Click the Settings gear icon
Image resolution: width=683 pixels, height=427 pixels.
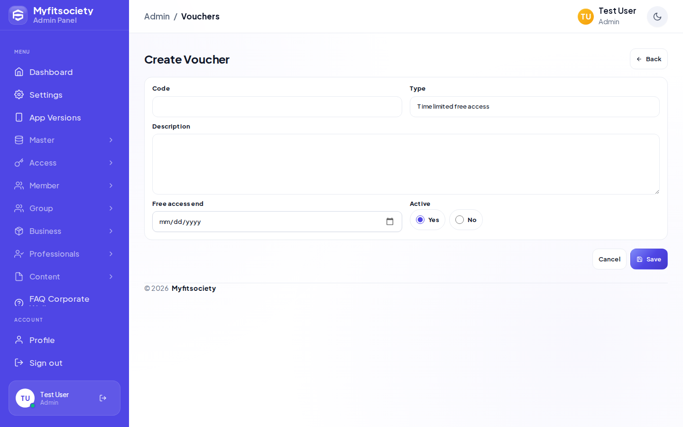(x=19, y=94)
